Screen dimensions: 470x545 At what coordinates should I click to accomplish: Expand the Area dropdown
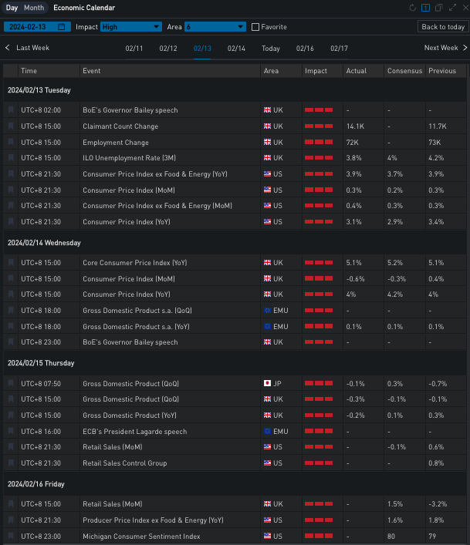(x=215, y=27)
